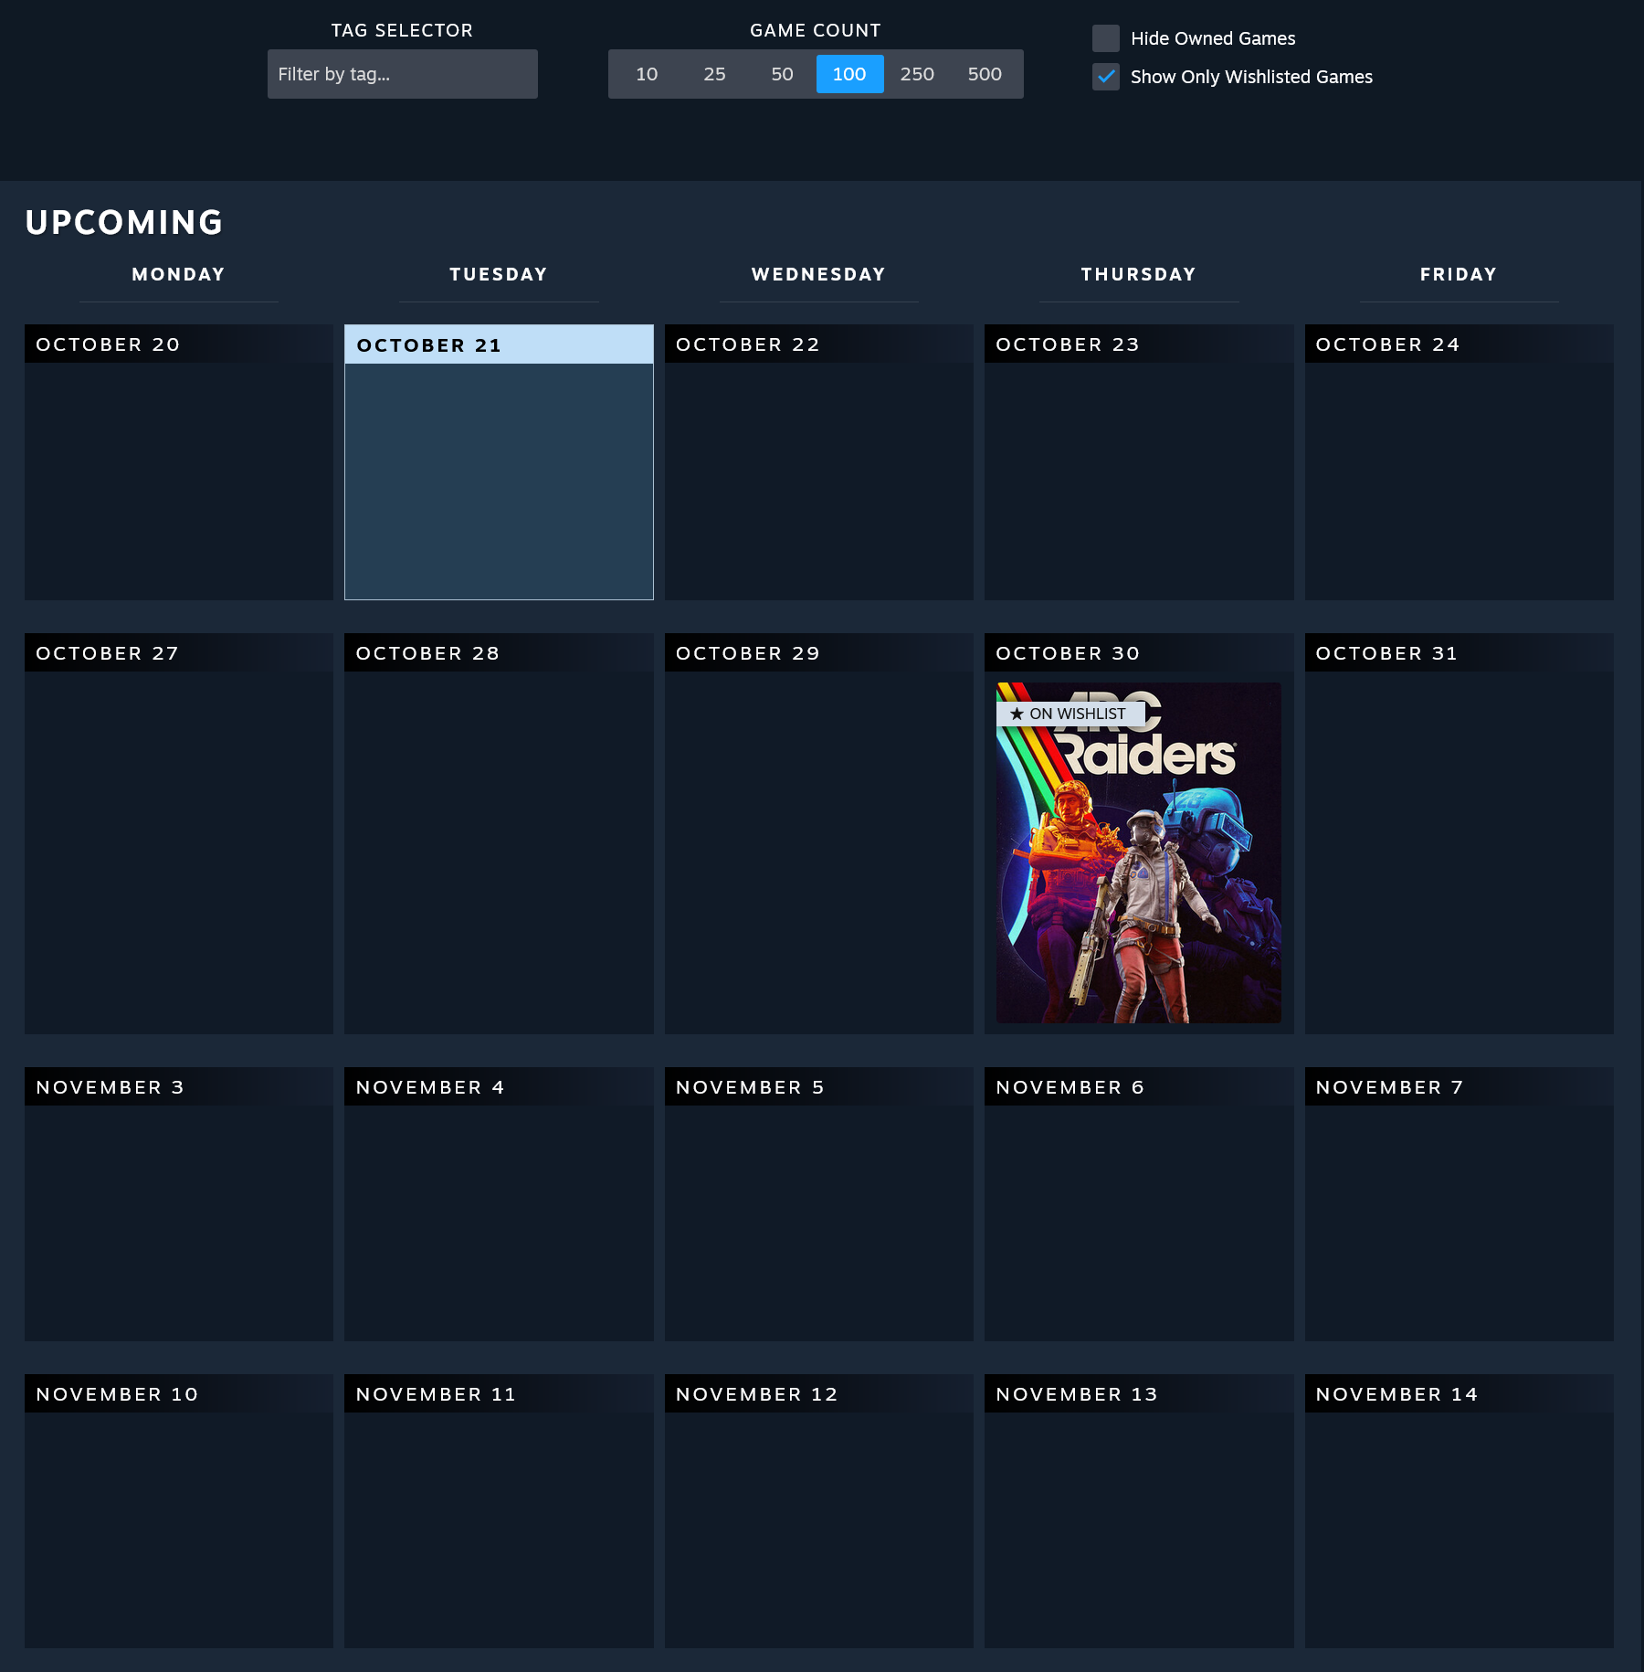This screenshot has width=1644, height=1672.
Task: Switch game count to 250
Action: 917,74
